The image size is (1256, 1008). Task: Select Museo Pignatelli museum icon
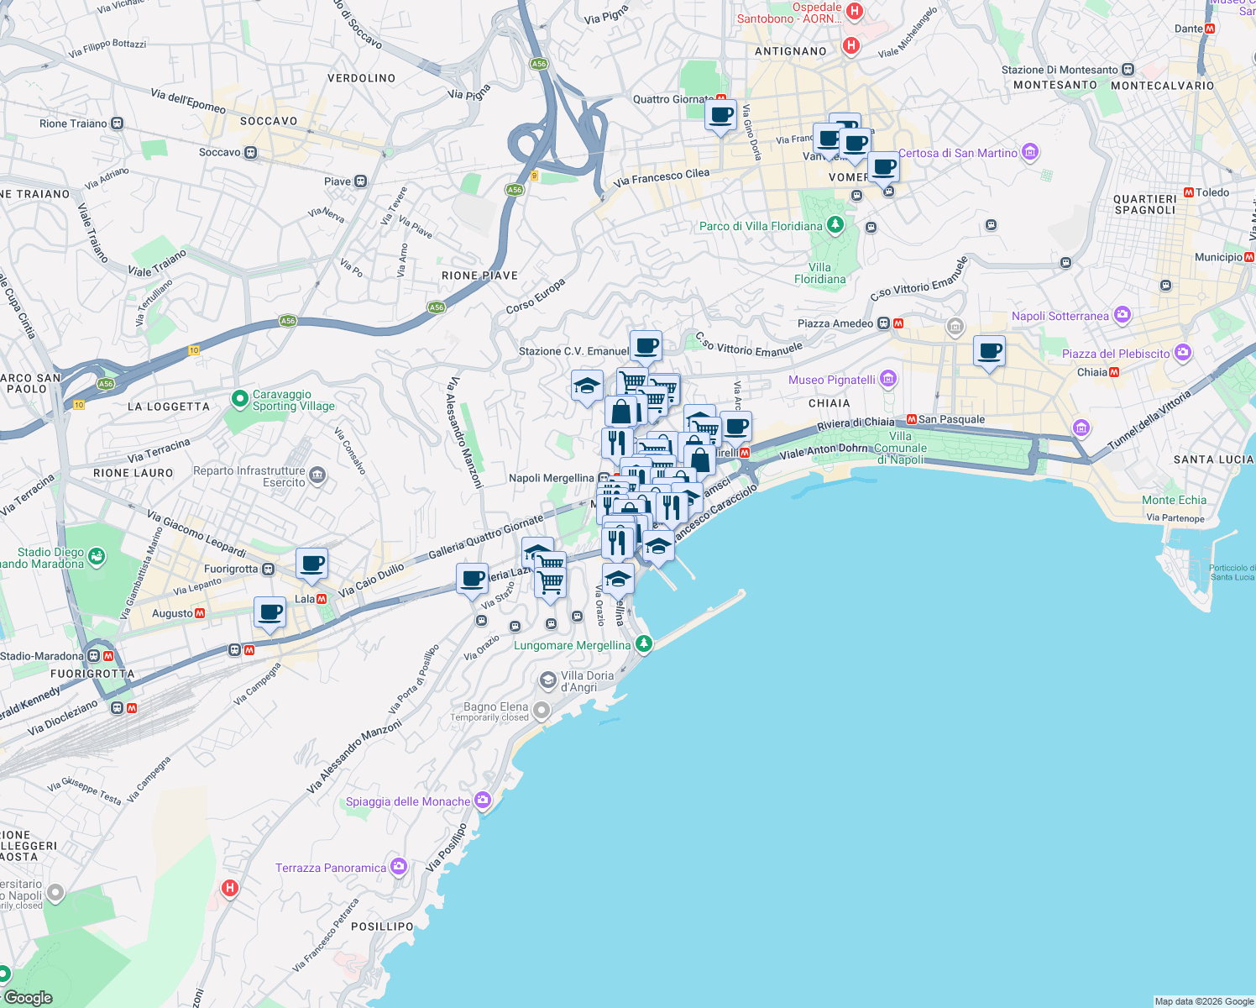pyautogui.click(x=888, y=379)
